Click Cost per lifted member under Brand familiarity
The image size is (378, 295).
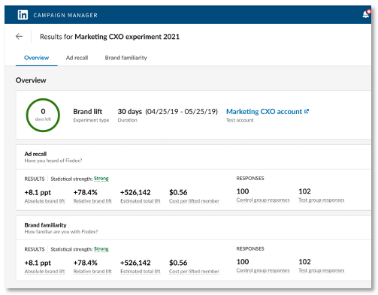pos(194,271)
